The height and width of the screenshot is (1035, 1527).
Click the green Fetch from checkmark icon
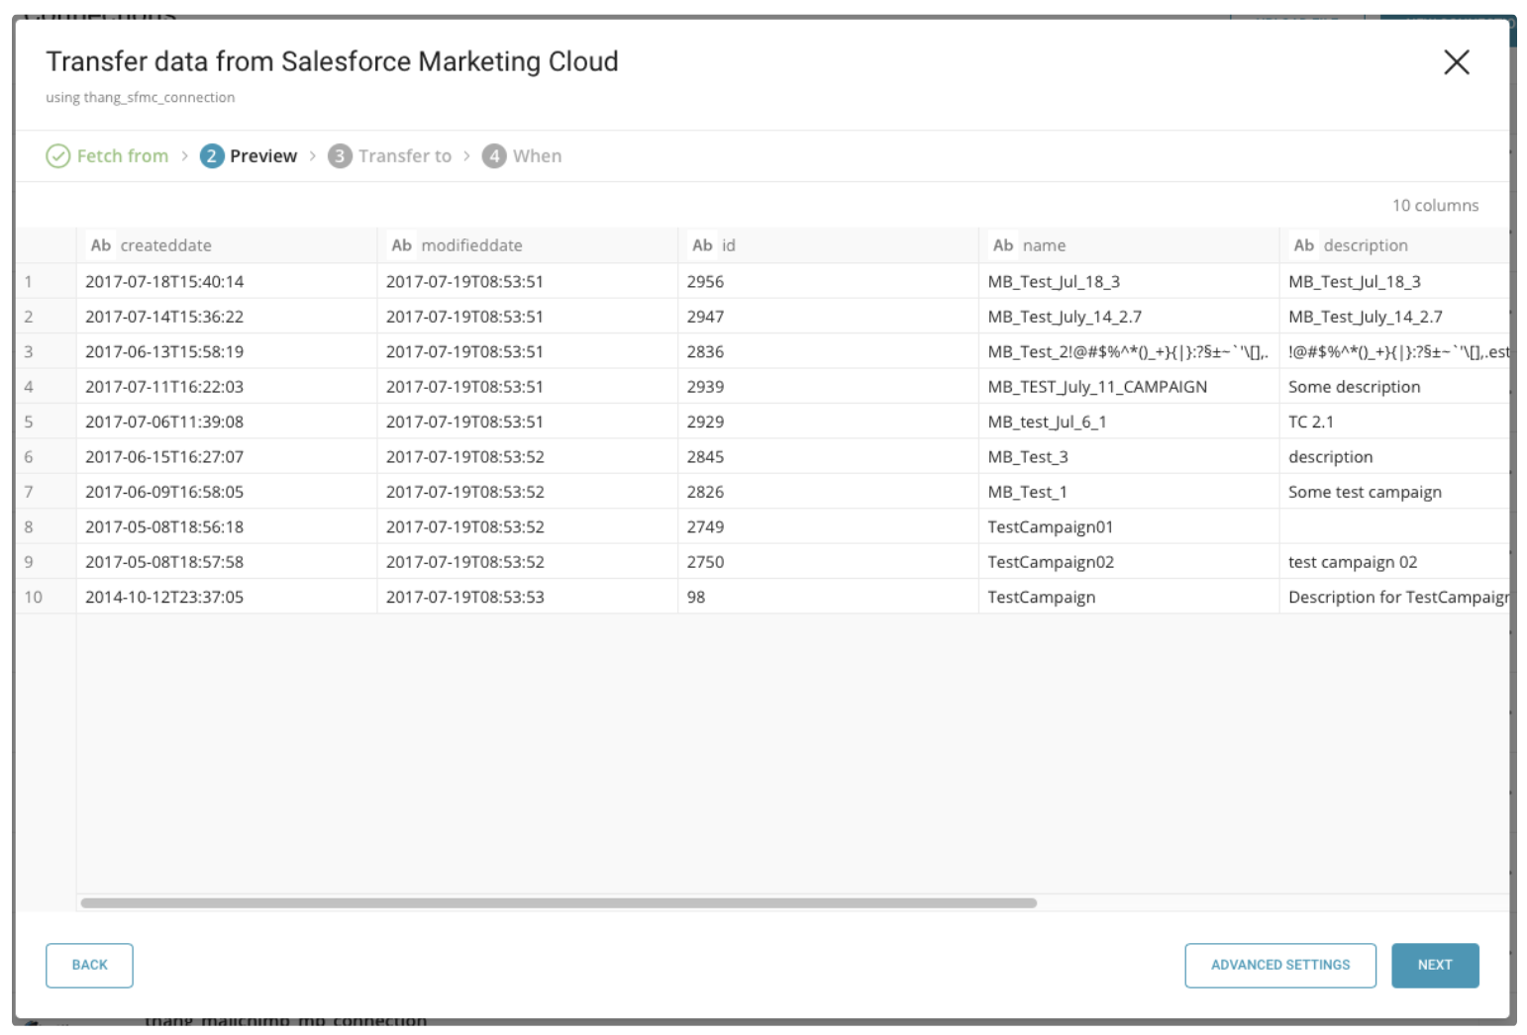pyautogui.click(x=58, y=156)
